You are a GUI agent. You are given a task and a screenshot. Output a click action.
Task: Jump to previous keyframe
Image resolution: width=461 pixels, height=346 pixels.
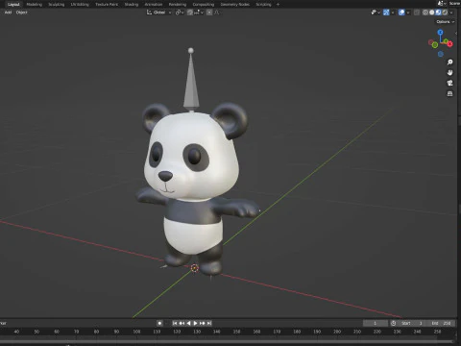point(182,323)
